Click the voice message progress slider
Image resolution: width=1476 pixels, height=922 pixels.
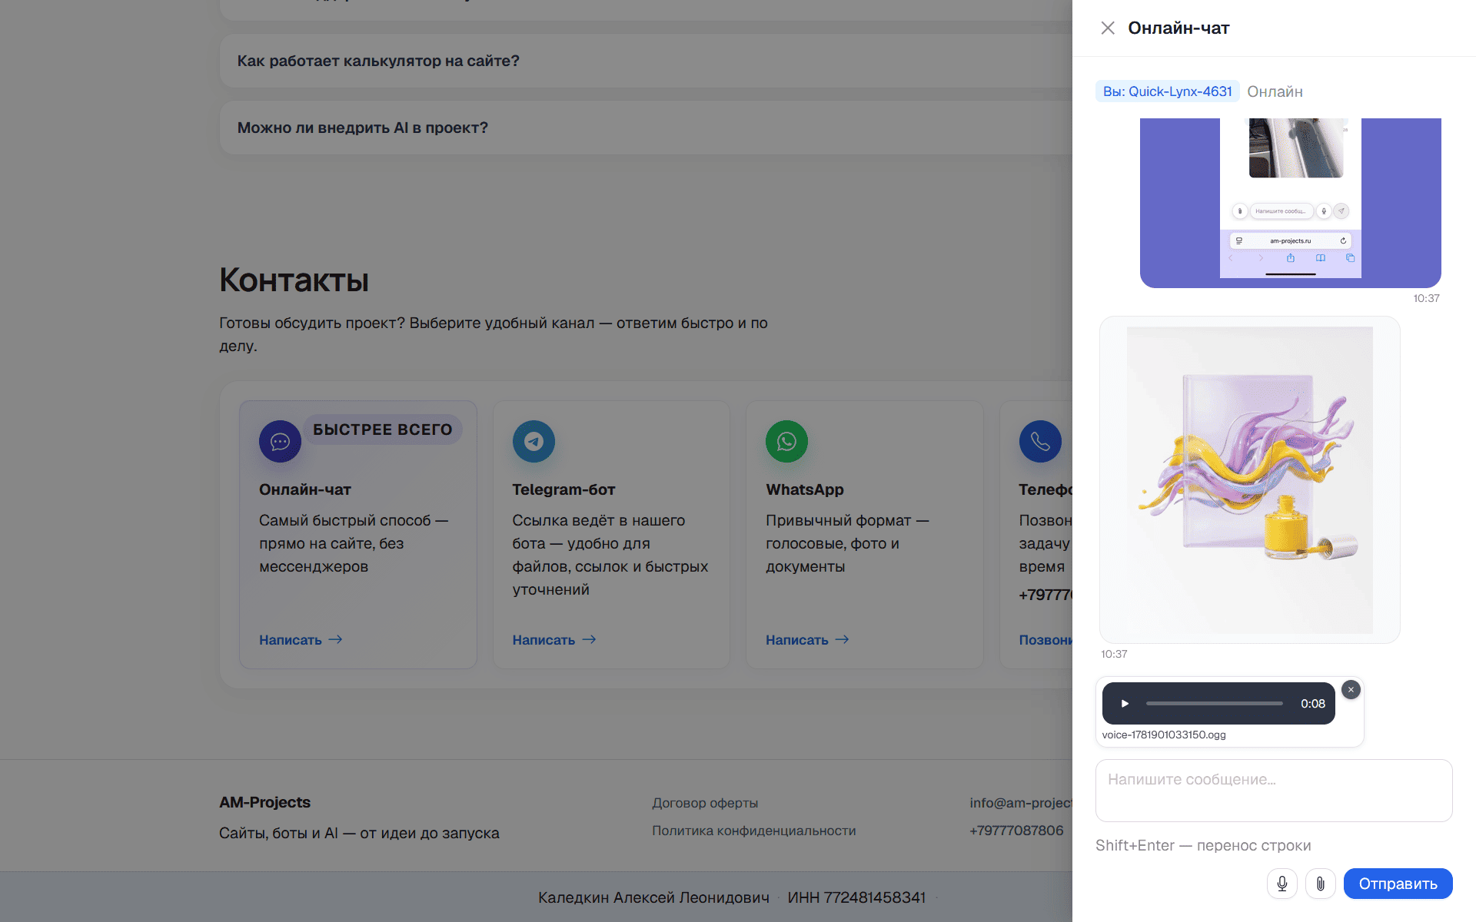[x=1215, y=704]
